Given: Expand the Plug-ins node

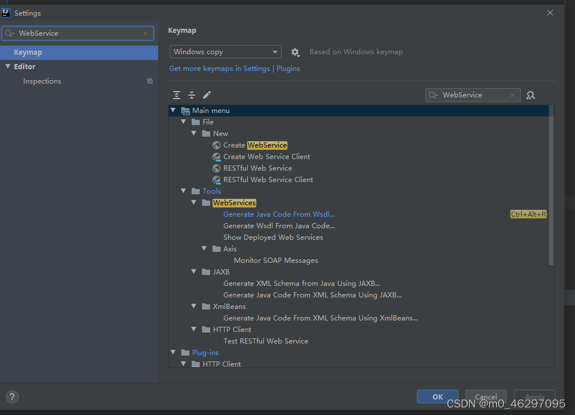Looking at the screenshot, I should coord(173,352).
